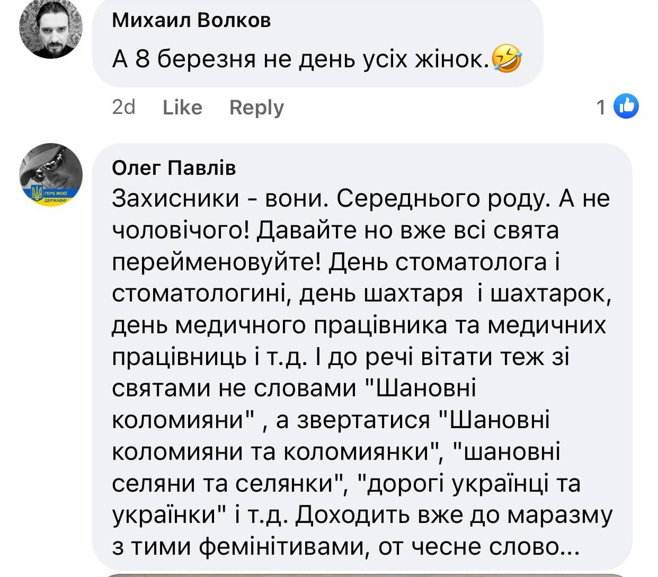Click the 2d timestamp on the comment
Viewport: 658px width, 577px height.
123,108
